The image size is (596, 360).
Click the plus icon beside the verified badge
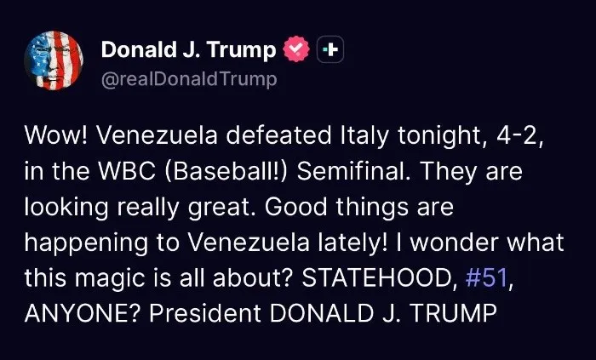click(x=330, y=50)
